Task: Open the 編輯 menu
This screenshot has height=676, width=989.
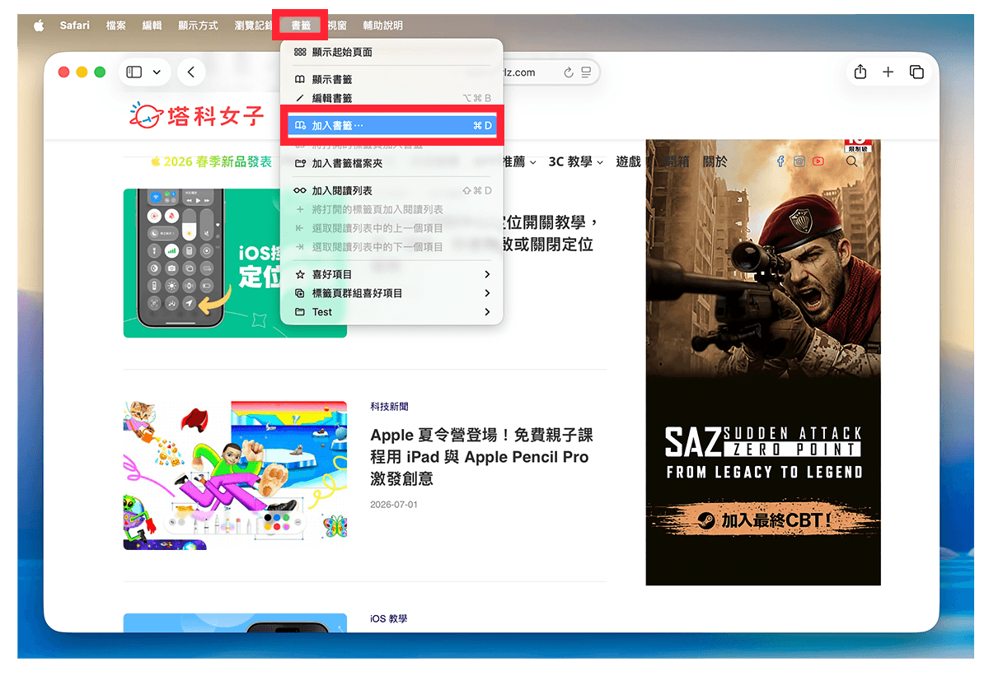Action: click(152, 26)
